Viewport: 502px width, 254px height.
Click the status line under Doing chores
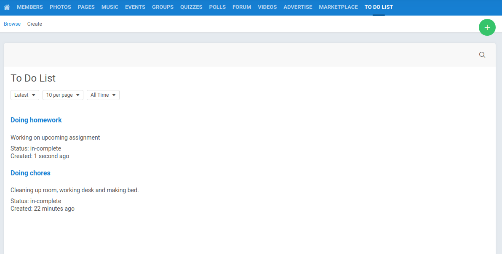36,201
